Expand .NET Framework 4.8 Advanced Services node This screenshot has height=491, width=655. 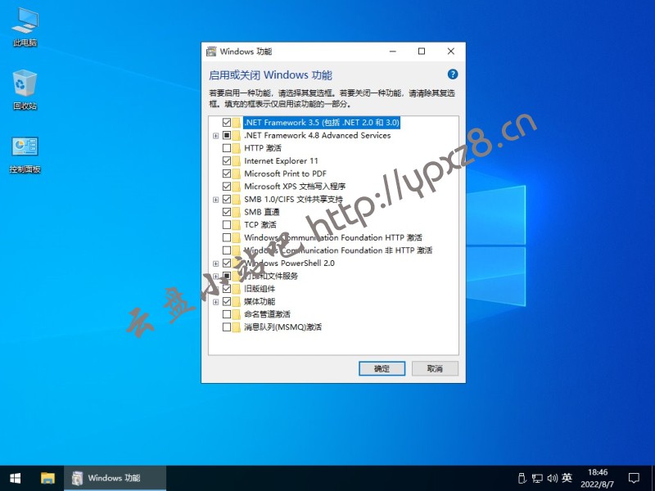tap(215, 136)
